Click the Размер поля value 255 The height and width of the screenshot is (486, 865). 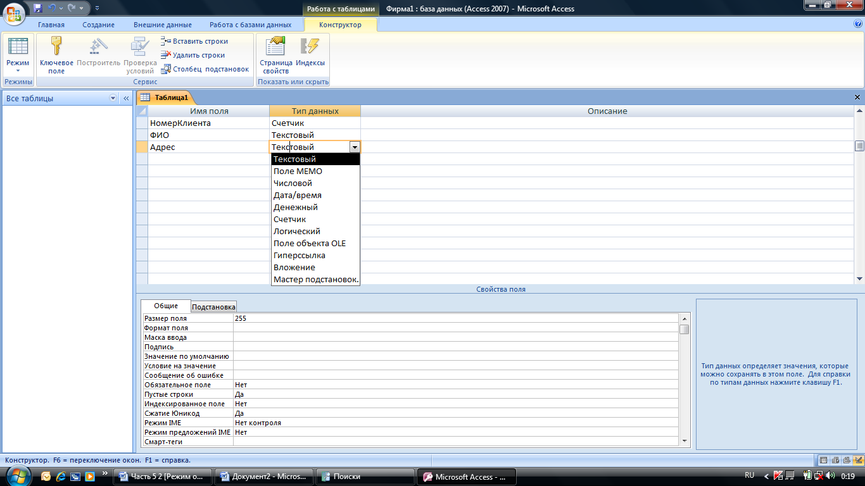point(456,318)
